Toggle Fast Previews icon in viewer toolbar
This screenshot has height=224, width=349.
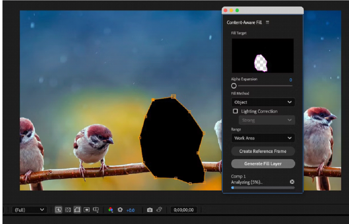tap(58, 210)
